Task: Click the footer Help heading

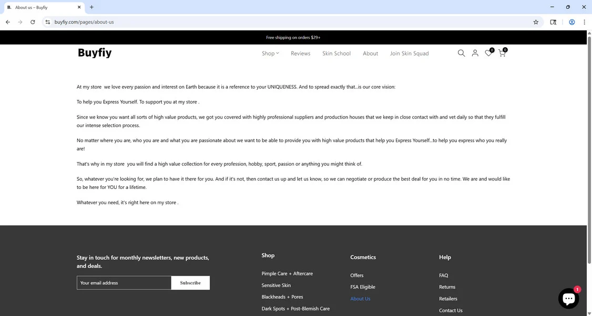Action: coord(445,257)
